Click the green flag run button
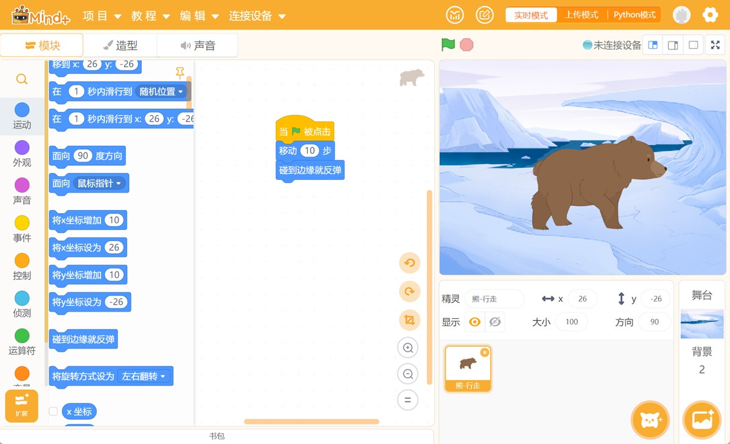The width and height of the screenshot is (730, 444). pyautogui.click(x=448, y=45)
